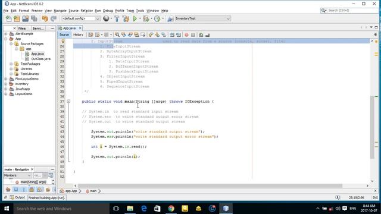Expand the AlertExample project node
The height and width of the screenshot is (214, 381).
tap(6, 34)
